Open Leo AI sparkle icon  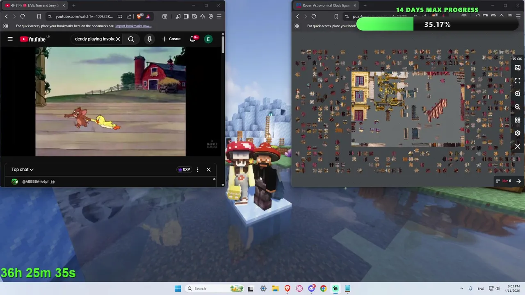click(203, 16)
